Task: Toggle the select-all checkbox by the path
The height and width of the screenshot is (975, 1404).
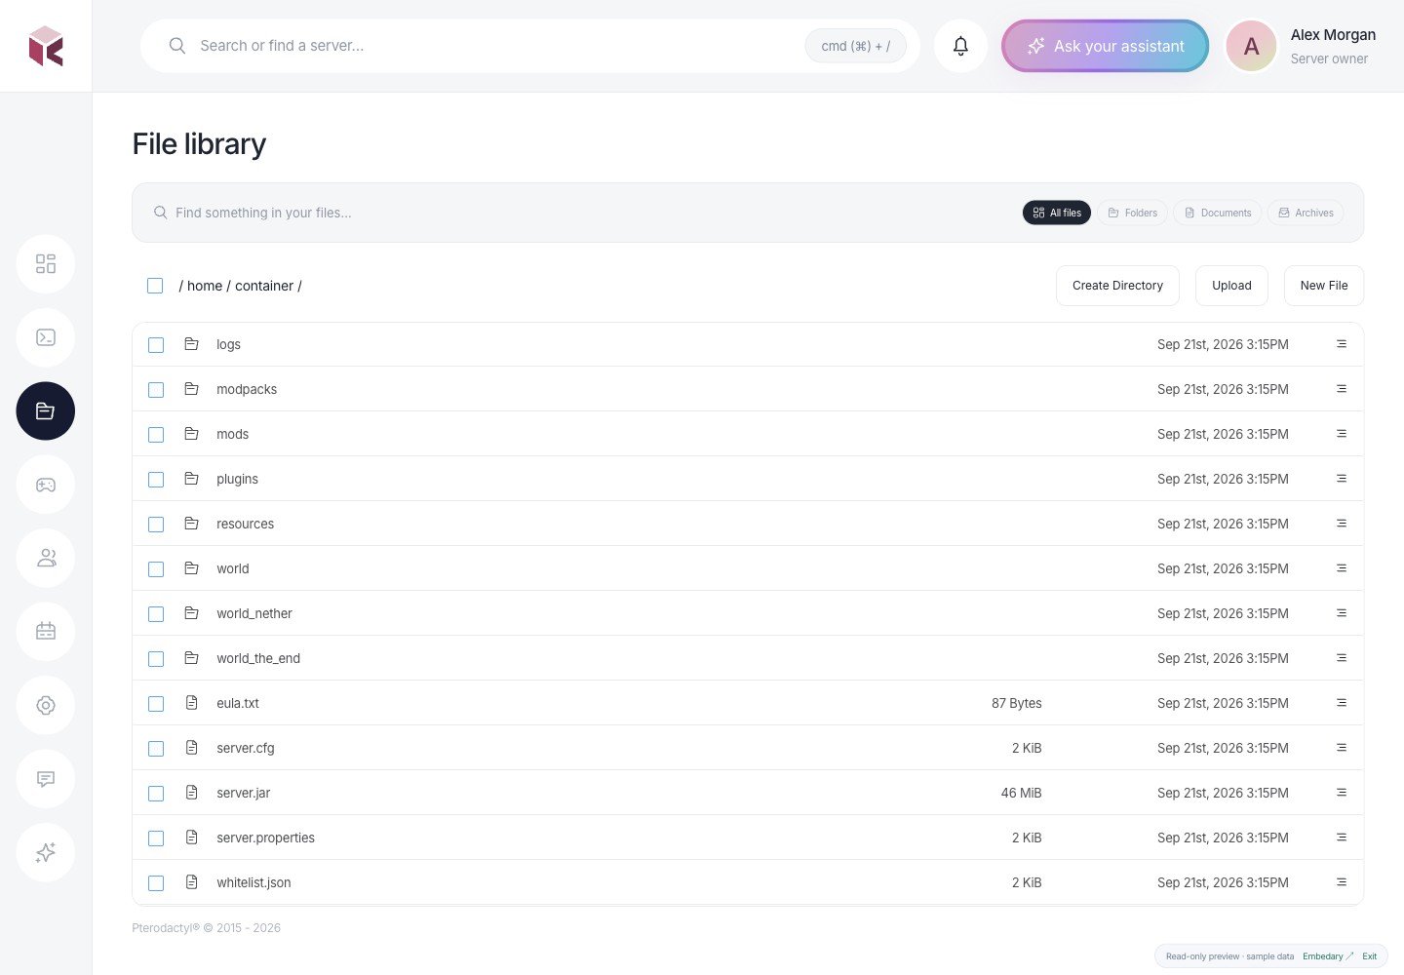Action: pos(155,286)
